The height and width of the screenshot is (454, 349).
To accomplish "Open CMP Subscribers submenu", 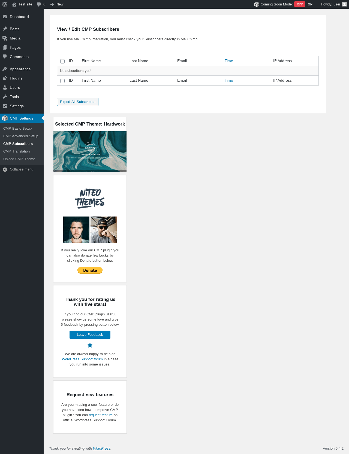I will click(18, 144).
